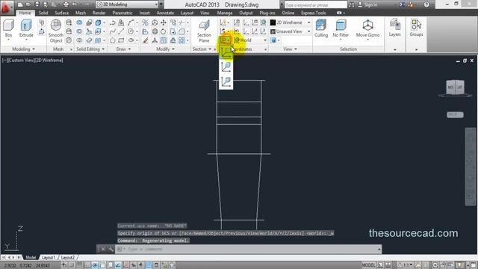Click the ViewCube in the viewport corner
The image size is (478, 269).
(x=455, y=87)
